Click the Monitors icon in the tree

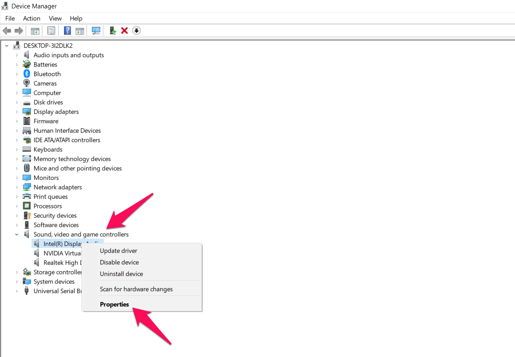[27, 178]
